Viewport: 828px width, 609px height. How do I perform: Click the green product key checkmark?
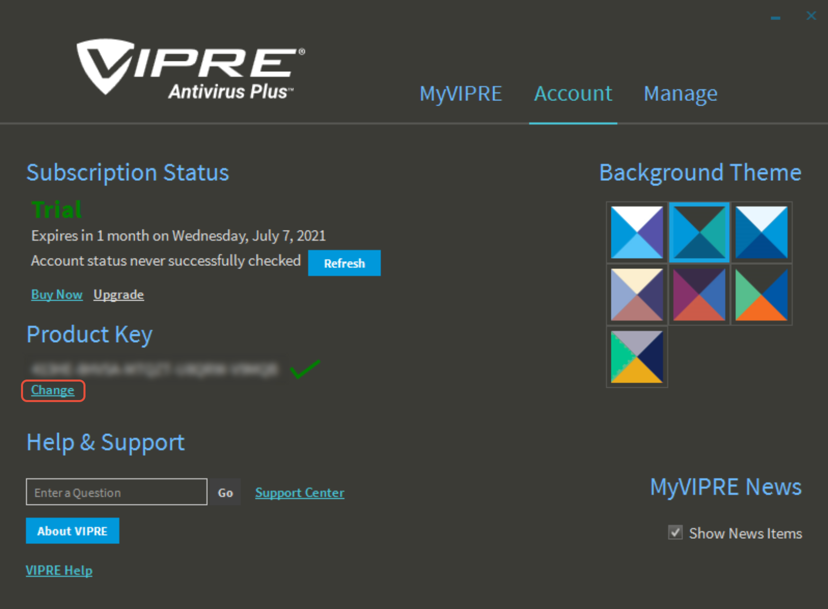pyautogui.click(x=305, y=369)
